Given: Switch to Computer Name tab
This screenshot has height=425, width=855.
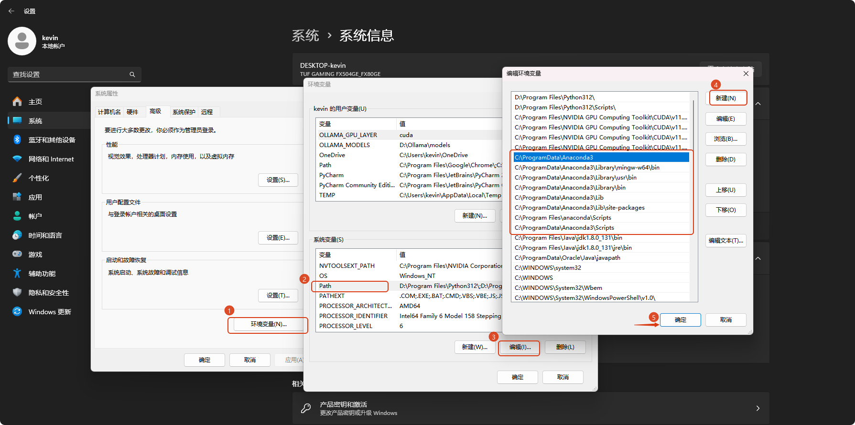Looking at the screenshot, I should click(109, 112).
